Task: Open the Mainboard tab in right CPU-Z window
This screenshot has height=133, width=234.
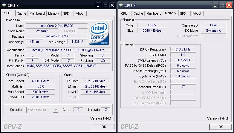Action: click(x=154, y=13)
